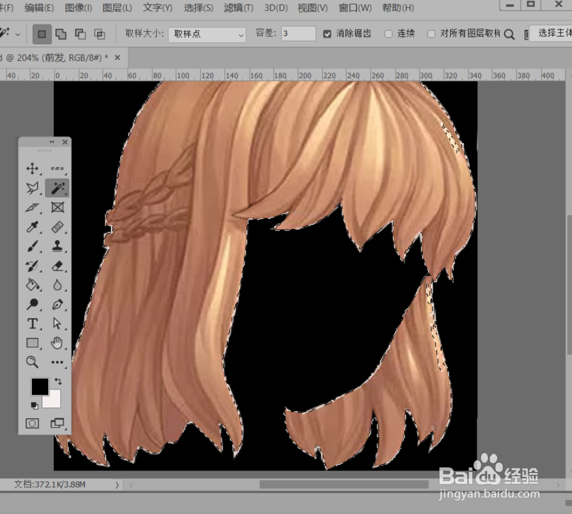Image resolution: width=572 pixels, height=514 pixels.
Task: Click the vertical scrollbar thumb
Action: 568,285
